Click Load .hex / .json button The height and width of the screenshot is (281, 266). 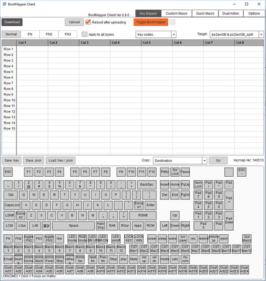(60, 160)
